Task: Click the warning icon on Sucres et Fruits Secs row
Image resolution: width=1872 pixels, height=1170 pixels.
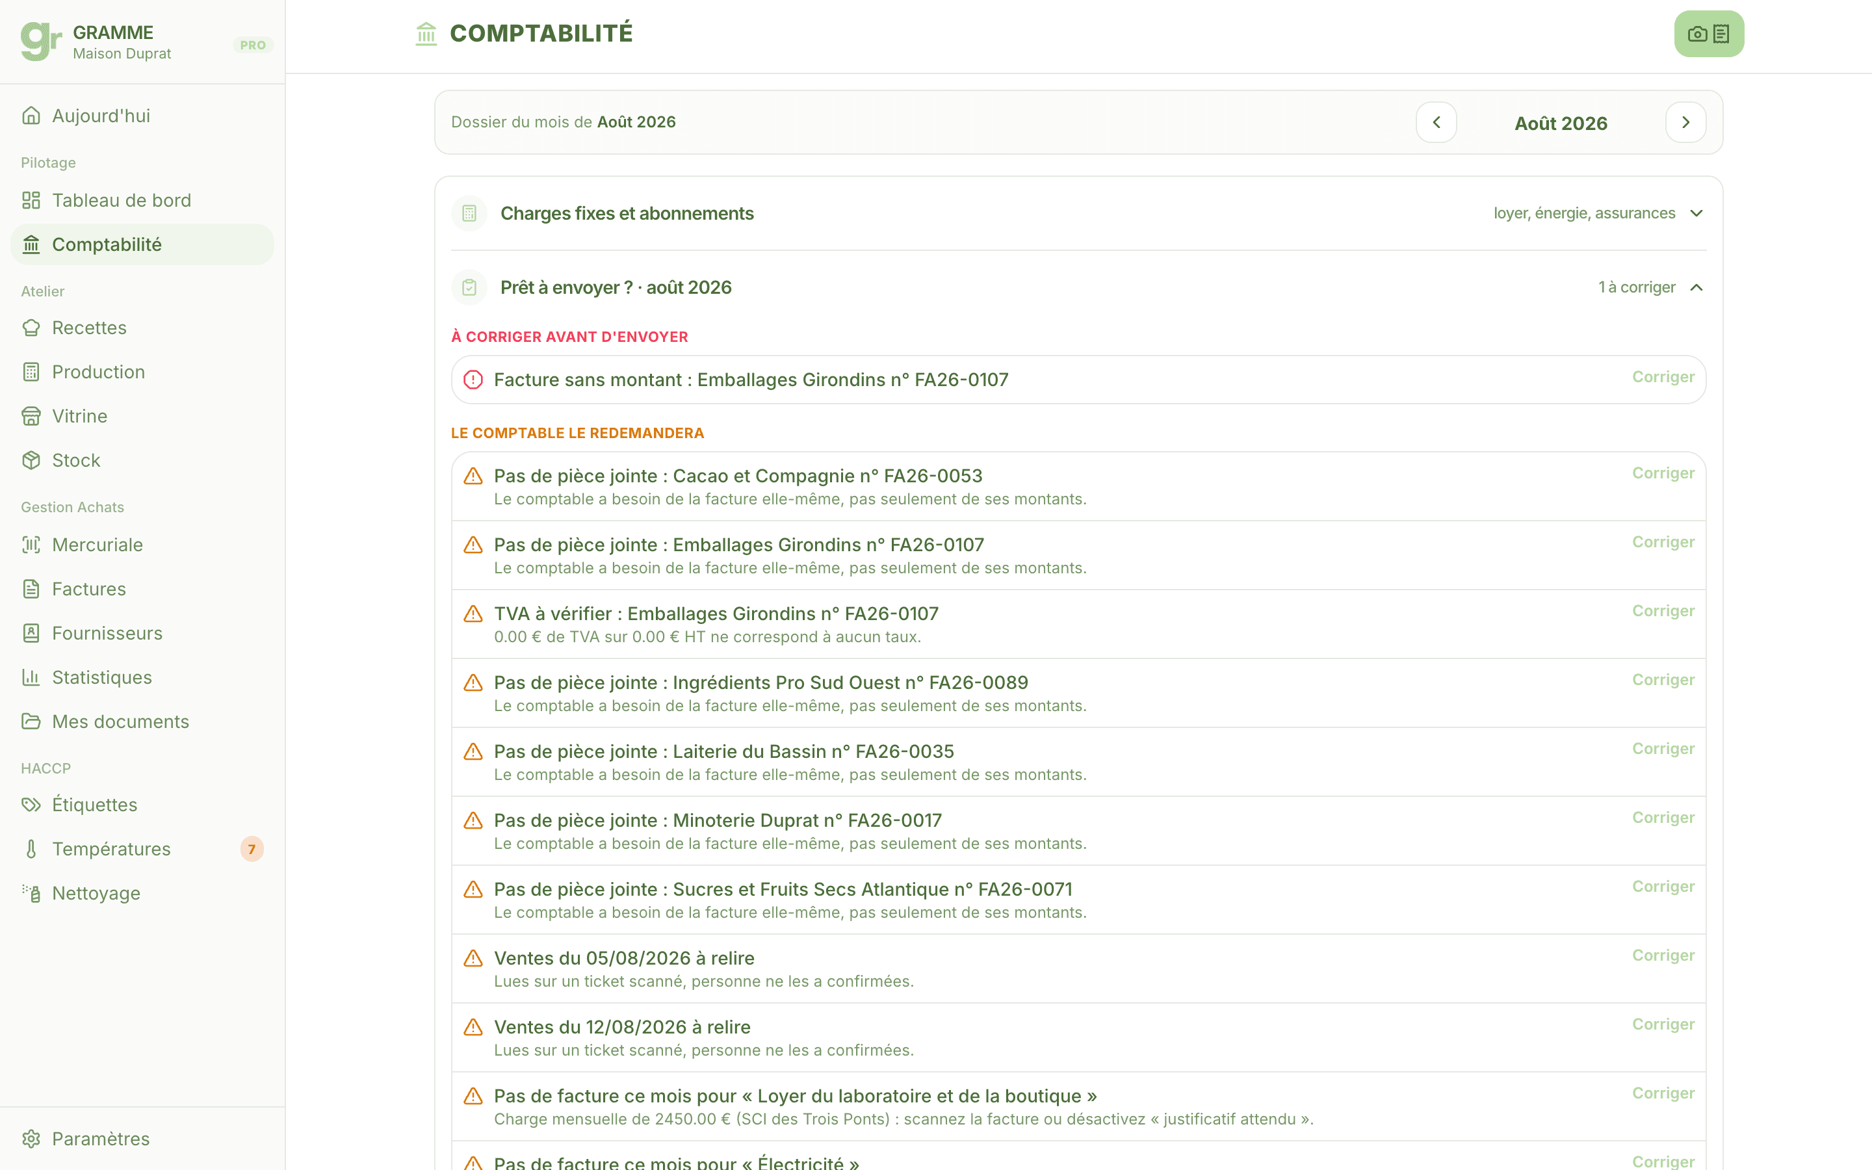Action: pos(473,889)
